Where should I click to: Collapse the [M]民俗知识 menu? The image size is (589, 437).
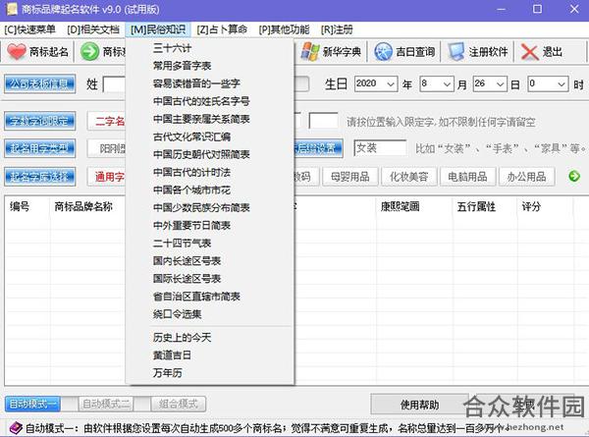click(x=158, y=29)
